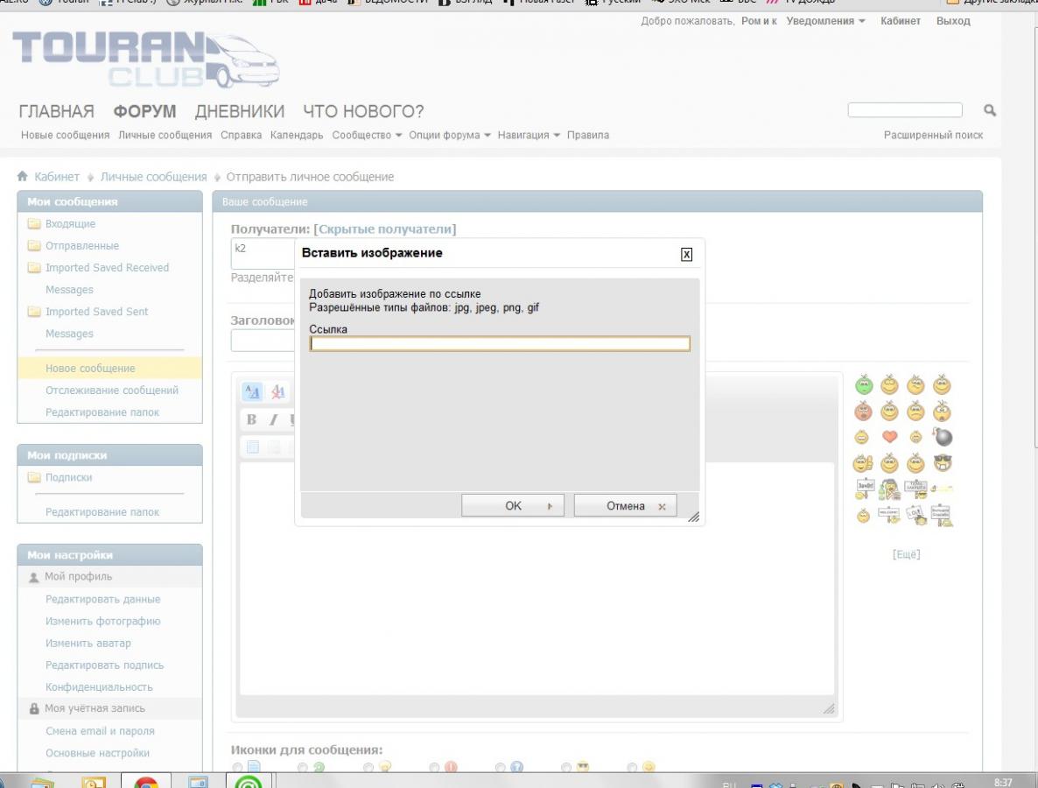This screenshot has height=788, width=1038.
Task: Click the Touran Club logo
Action: 145,59
